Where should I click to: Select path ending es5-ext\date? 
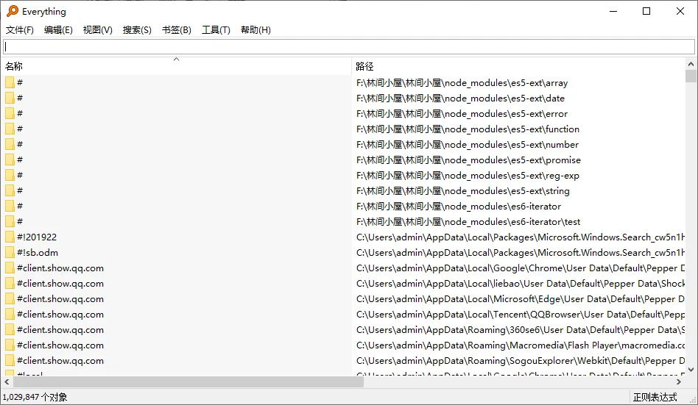pyautogui.click(x=460, y=98)
